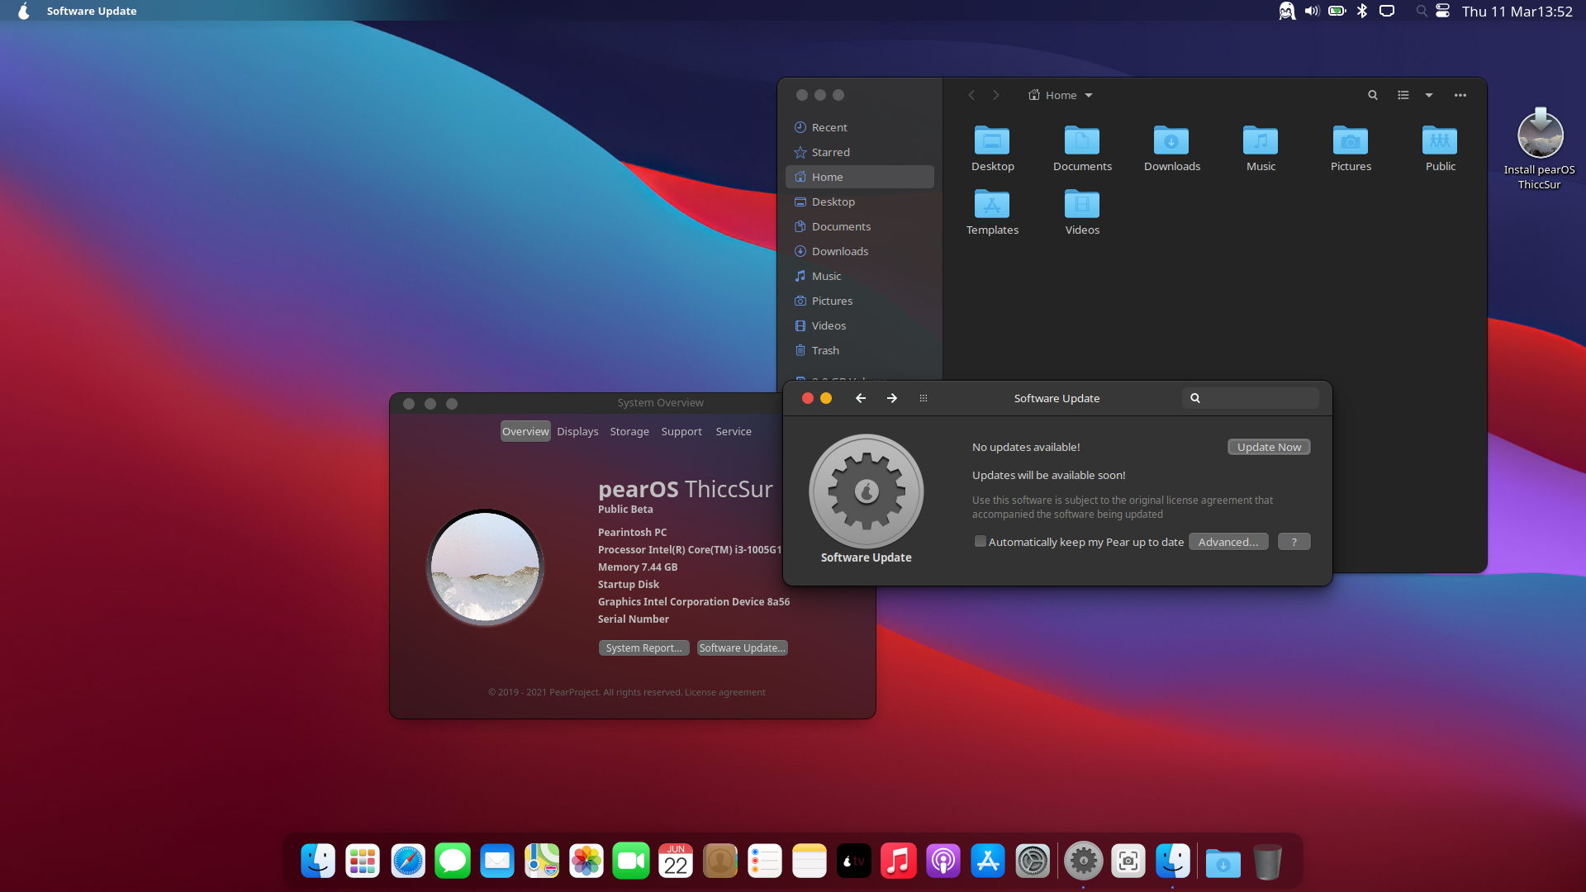The height and width of the screenshot is (892, 1586).
Task: Open view options dropdown arrow in file manager
Action: click(x=1429, y=95)
